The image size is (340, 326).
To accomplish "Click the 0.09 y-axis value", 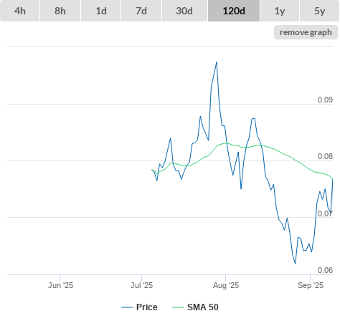I will click(325, 100).
